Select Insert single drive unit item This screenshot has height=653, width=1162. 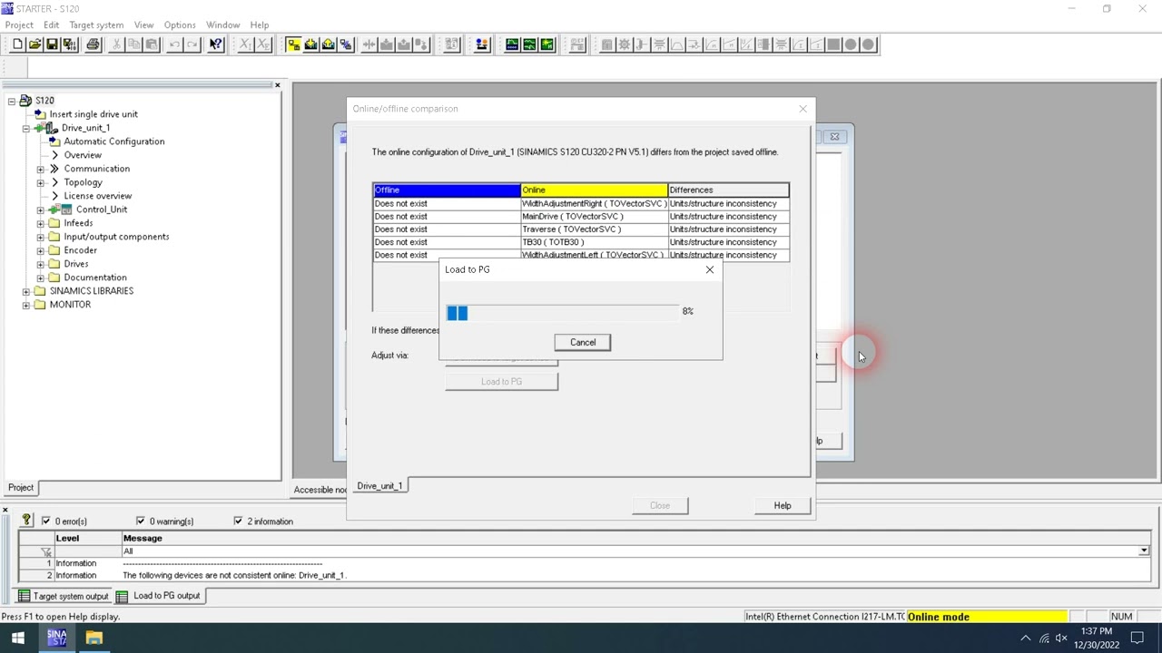(94, 114)
